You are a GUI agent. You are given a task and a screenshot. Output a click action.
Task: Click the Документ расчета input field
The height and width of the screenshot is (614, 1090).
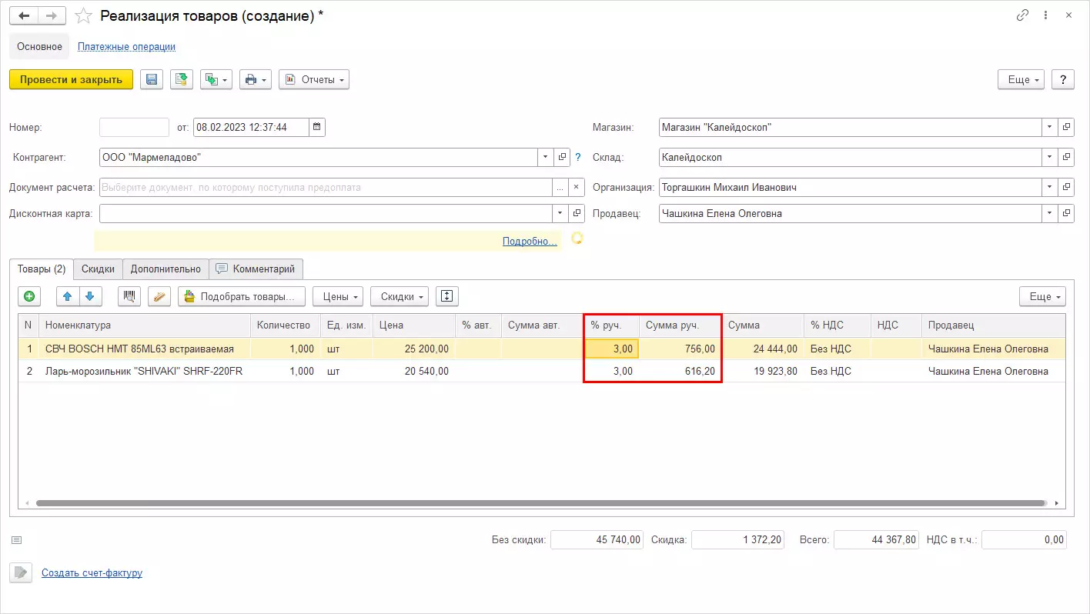tap(326, 187)
